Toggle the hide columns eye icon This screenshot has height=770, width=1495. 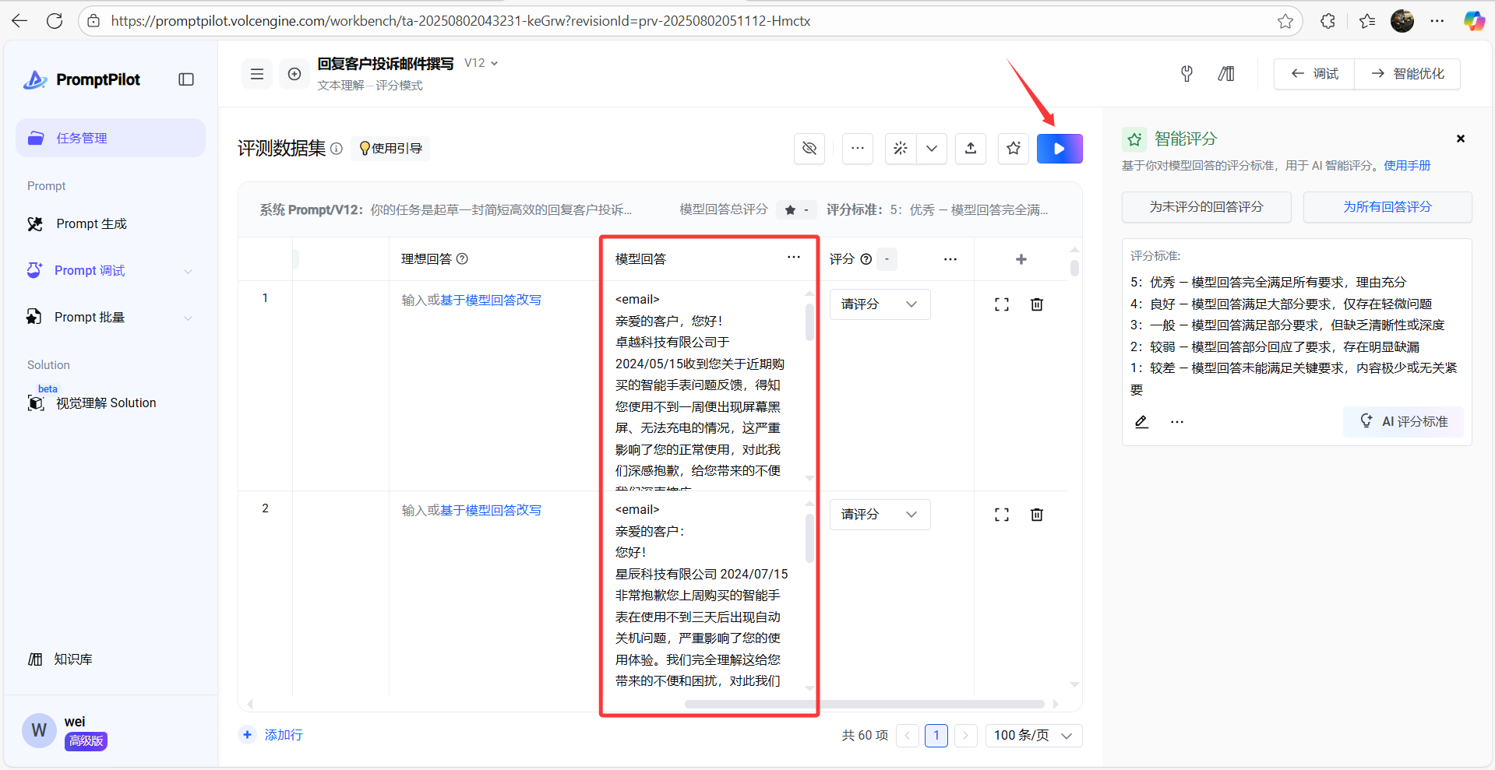pyautogui.click(x=809, y=149)
